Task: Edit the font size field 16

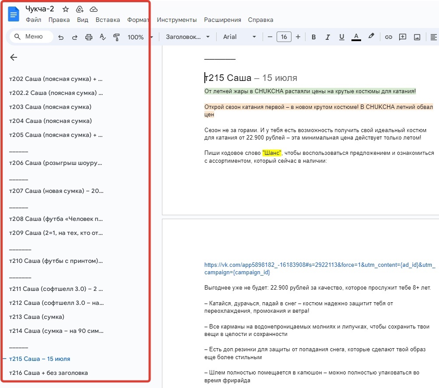Action: pyautogui.click(x=284, y=37)
